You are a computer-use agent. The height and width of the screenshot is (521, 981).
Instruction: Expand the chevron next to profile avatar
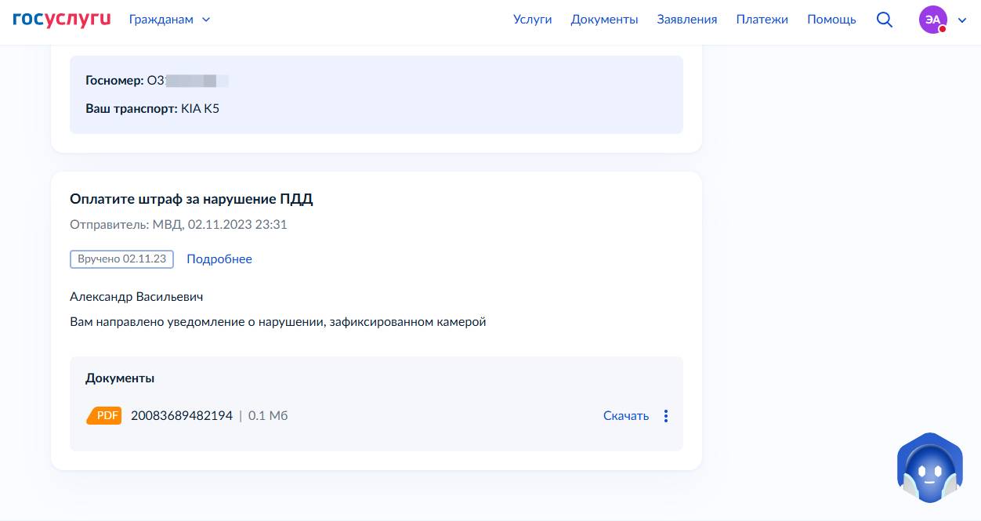(963, 20)
